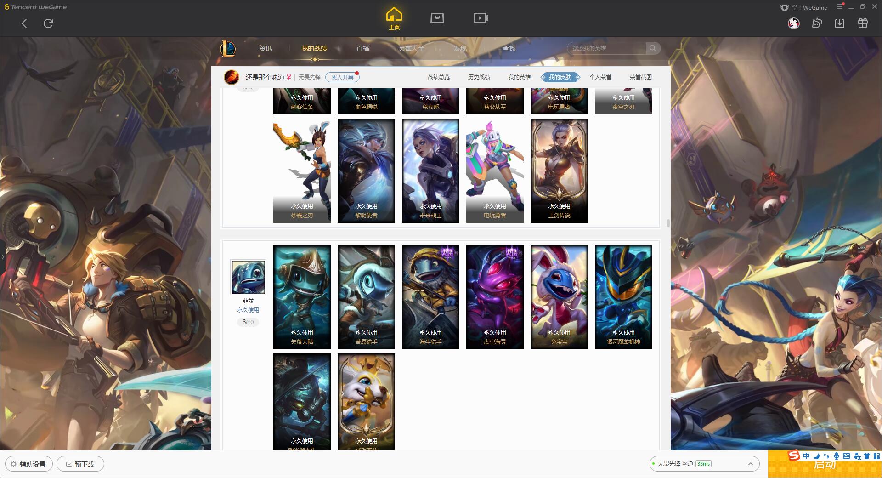Open the Sogou soft keyboard

pyautogui.click(x=847, y=456)
